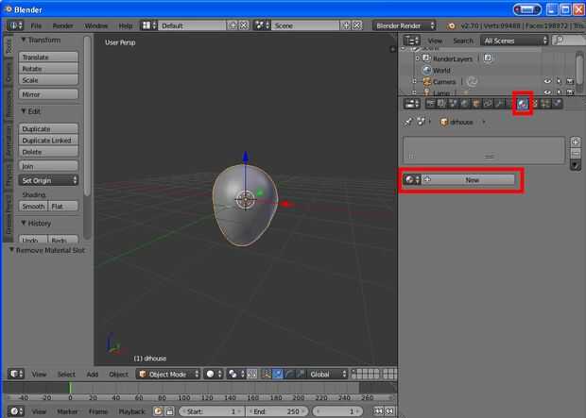Add a material slot with plus button
This screenshot has width=586, height=418.
576,142
